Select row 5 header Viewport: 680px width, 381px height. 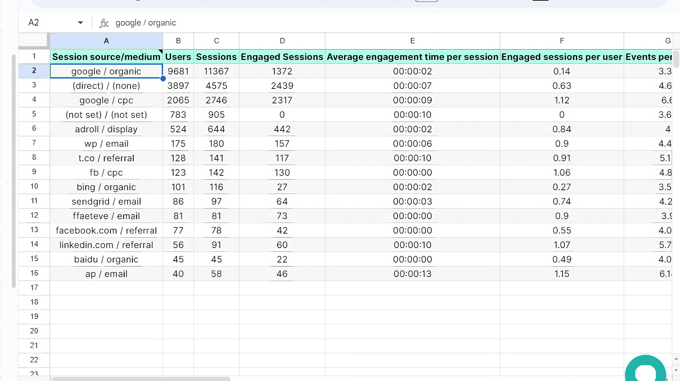point(34,114)
